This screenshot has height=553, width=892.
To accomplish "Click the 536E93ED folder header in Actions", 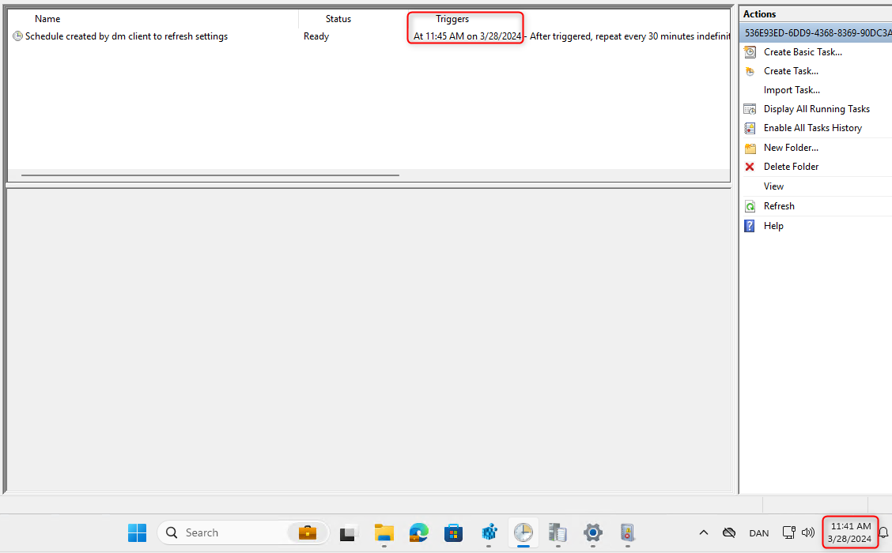I will pyautogui.click(x=815, y=33).
